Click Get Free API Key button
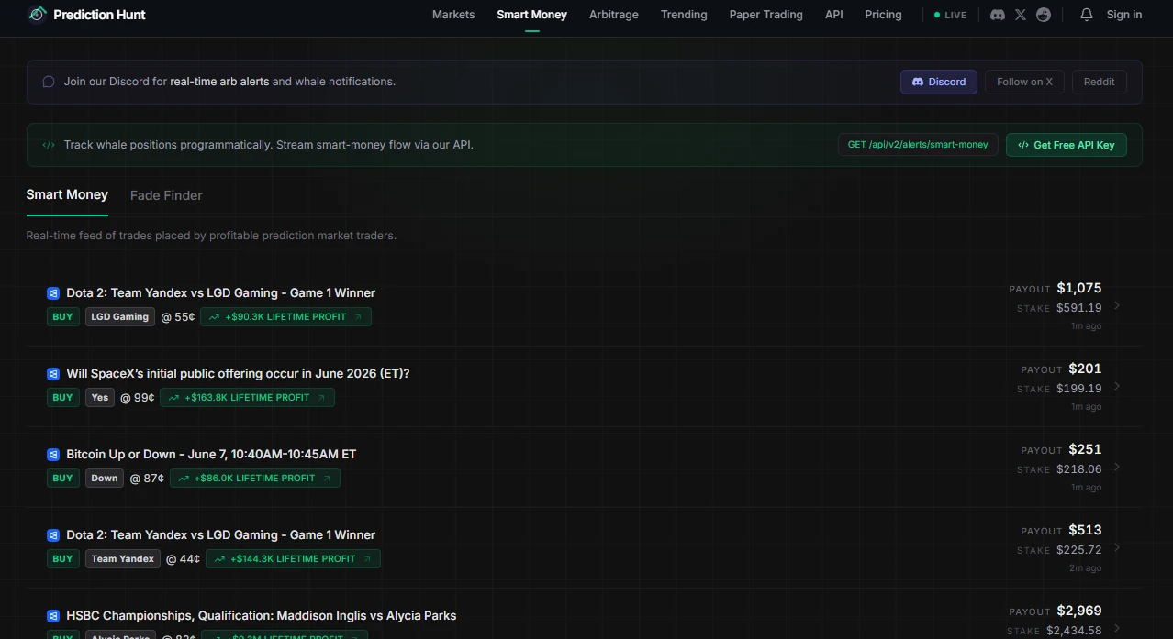The height and width of the screenshot is (639, 1173). [1067, 145]
